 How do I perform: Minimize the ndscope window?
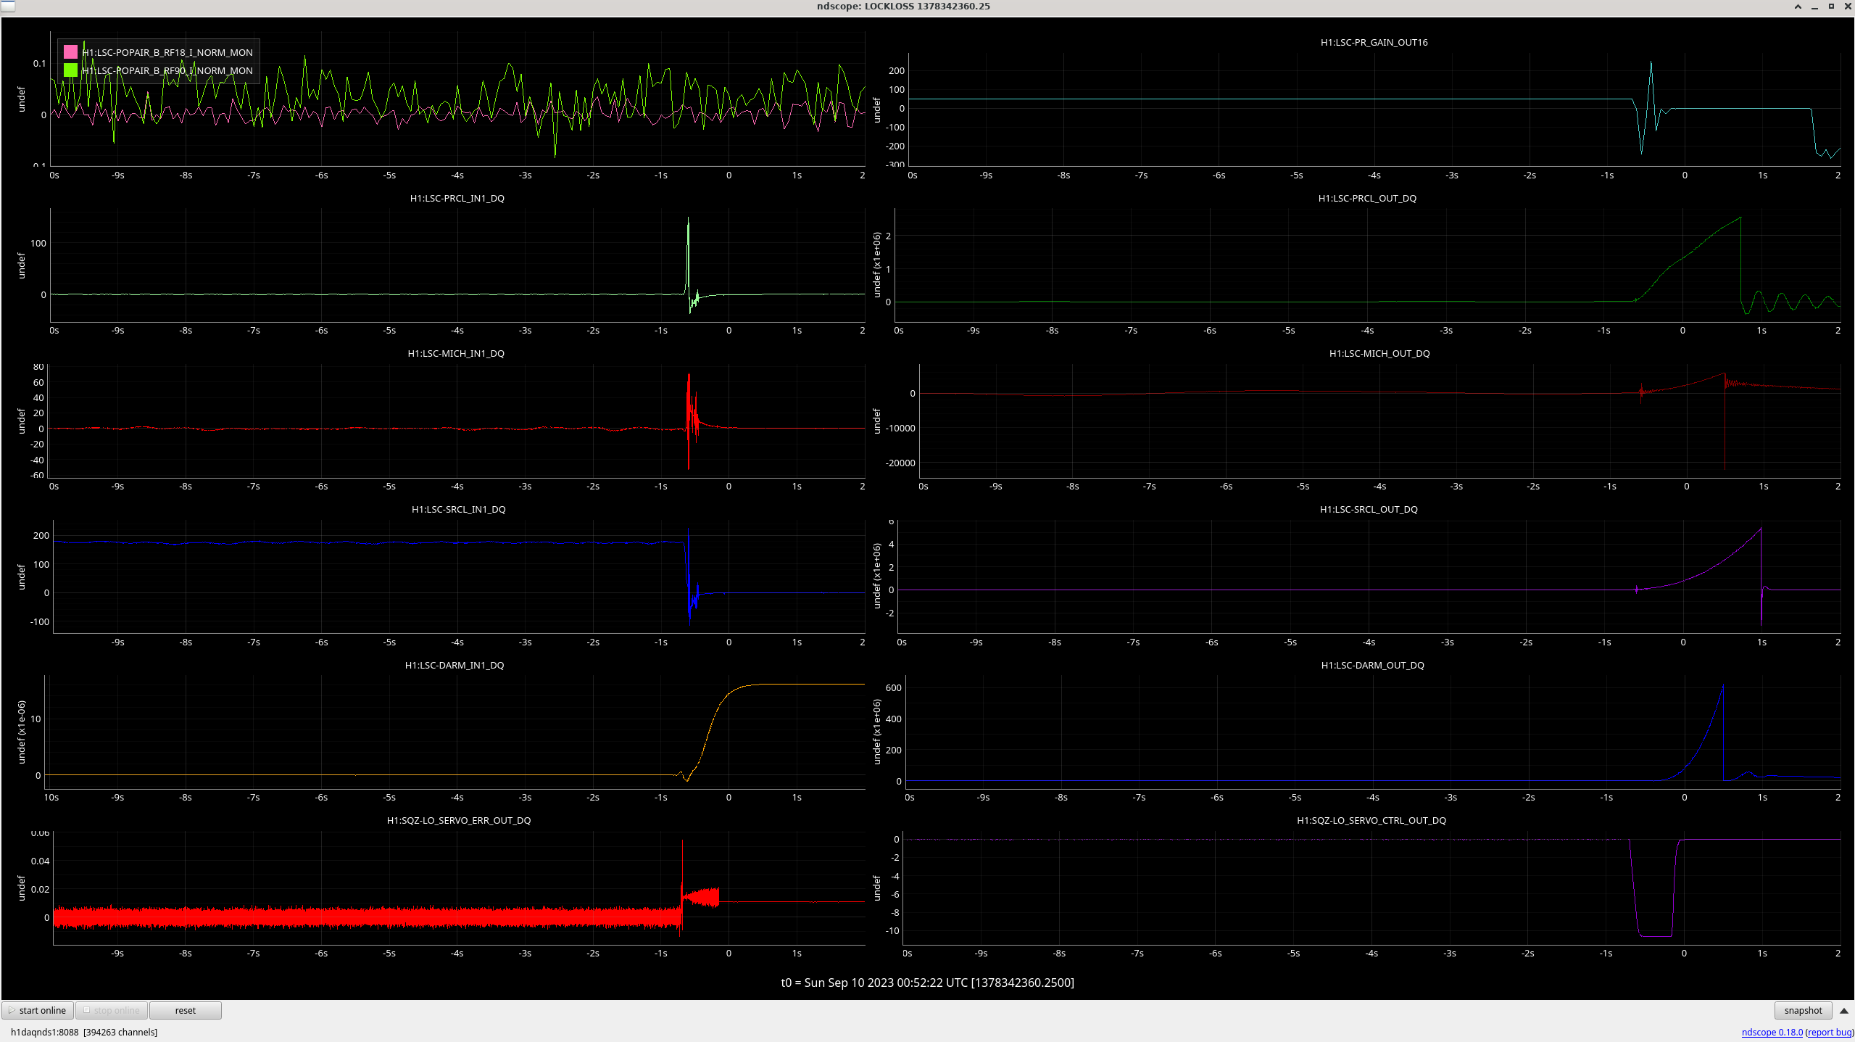pyautogui.click(x=1814, y=7)
